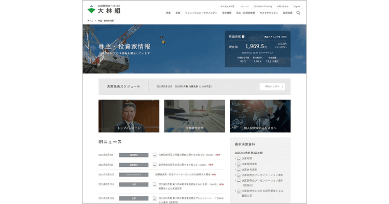Switch to English site

click(297, 6)
